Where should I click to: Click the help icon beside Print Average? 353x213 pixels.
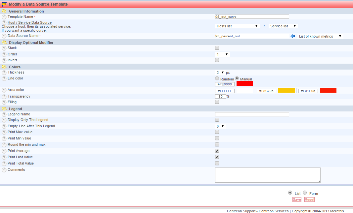click(x=4, y=151)
